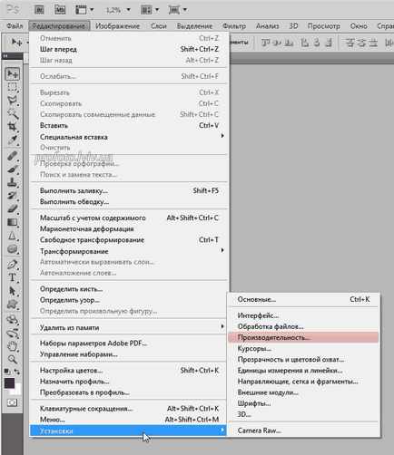Open the Изображение menu
This screenshot has width=394, height=455.
point(118,26)
